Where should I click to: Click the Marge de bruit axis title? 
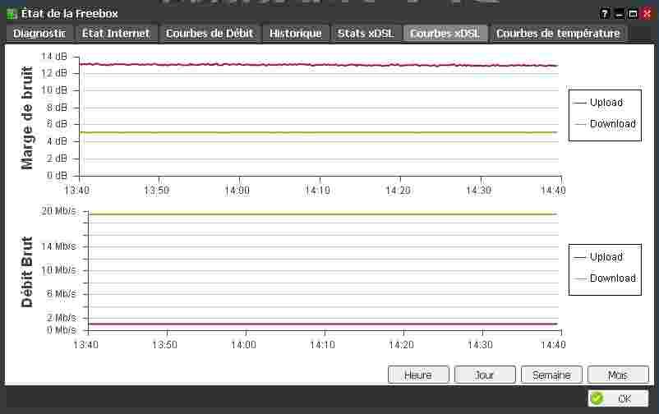(x=27, y=117)
